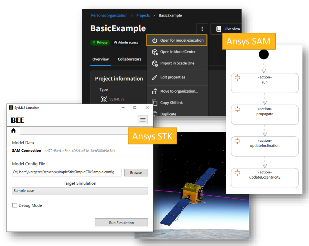Select Edit properties from the menu
Viewport: 309px width, 246px height.
[177, 77]
